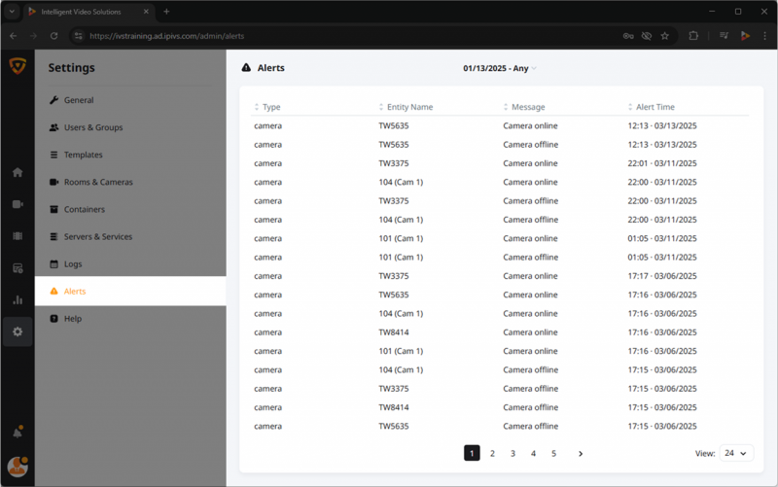Click the site info icon beside URL
This screenshot has width=778, height=487.
(79, 36)
